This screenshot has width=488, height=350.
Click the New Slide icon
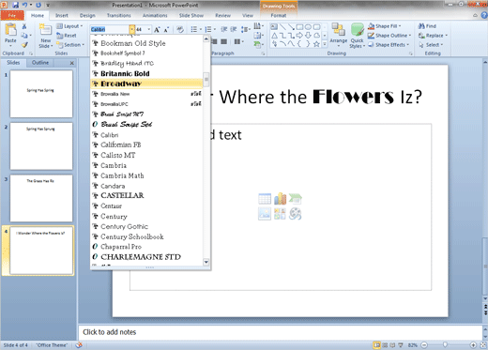[46, 30]
